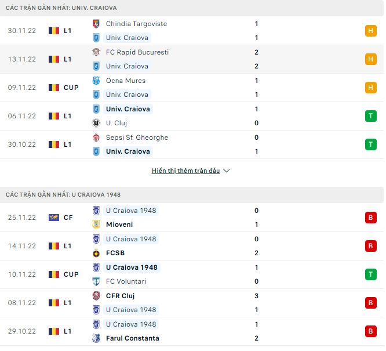The width and height of the screenshot is (386, 351).
Task: Click the FCSB team crest
Action: (96, 253)
